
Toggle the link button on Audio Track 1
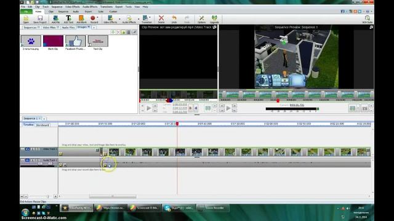(38, 160)
